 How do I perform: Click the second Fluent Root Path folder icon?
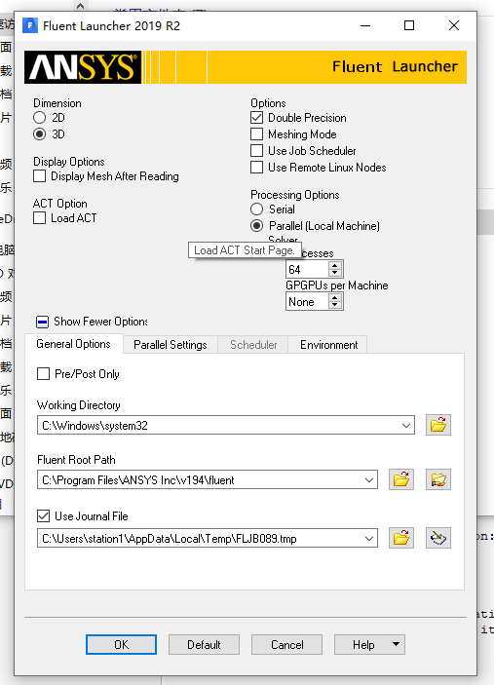coord(438,479)
